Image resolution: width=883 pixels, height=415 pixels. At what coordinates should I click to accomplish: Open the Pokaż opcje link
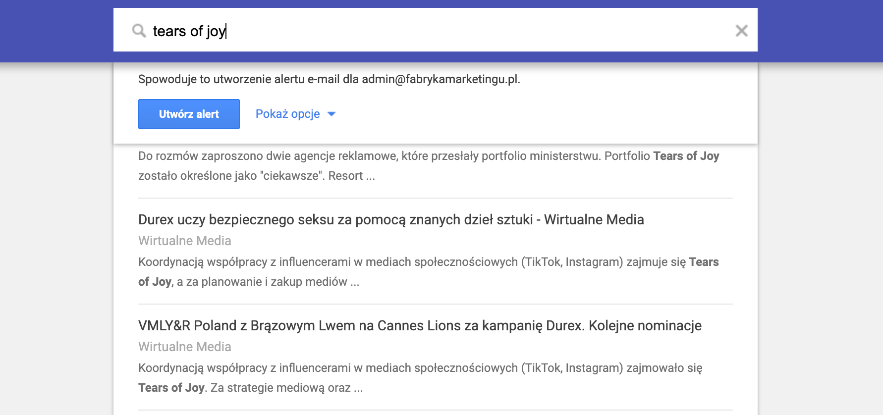click(287, 114)
